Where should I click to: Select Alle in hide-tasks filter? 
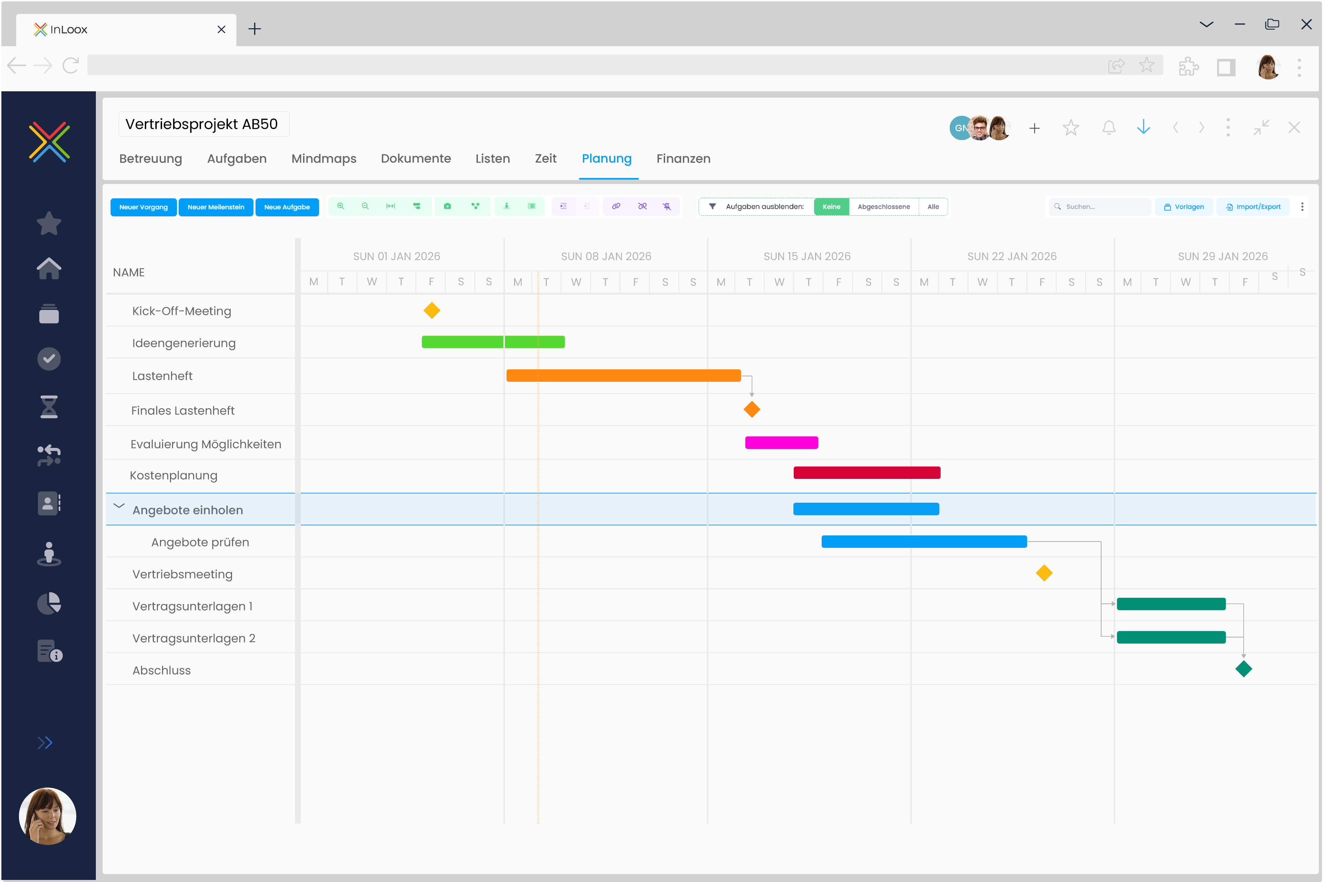coord(933,207)
